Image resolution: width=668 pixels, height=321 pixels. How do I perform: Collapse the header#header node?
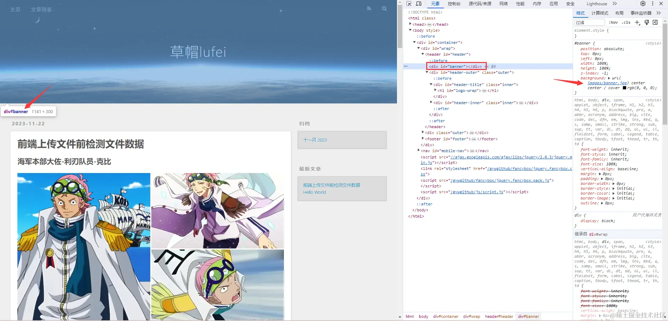coord(423,54)
